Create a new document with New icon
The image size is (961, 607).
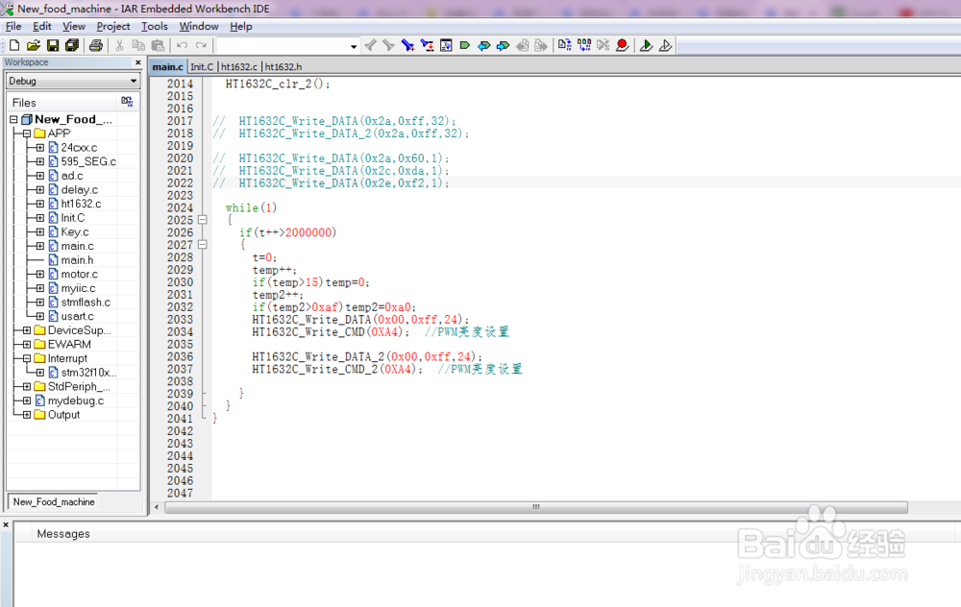(x=14, y=45)
